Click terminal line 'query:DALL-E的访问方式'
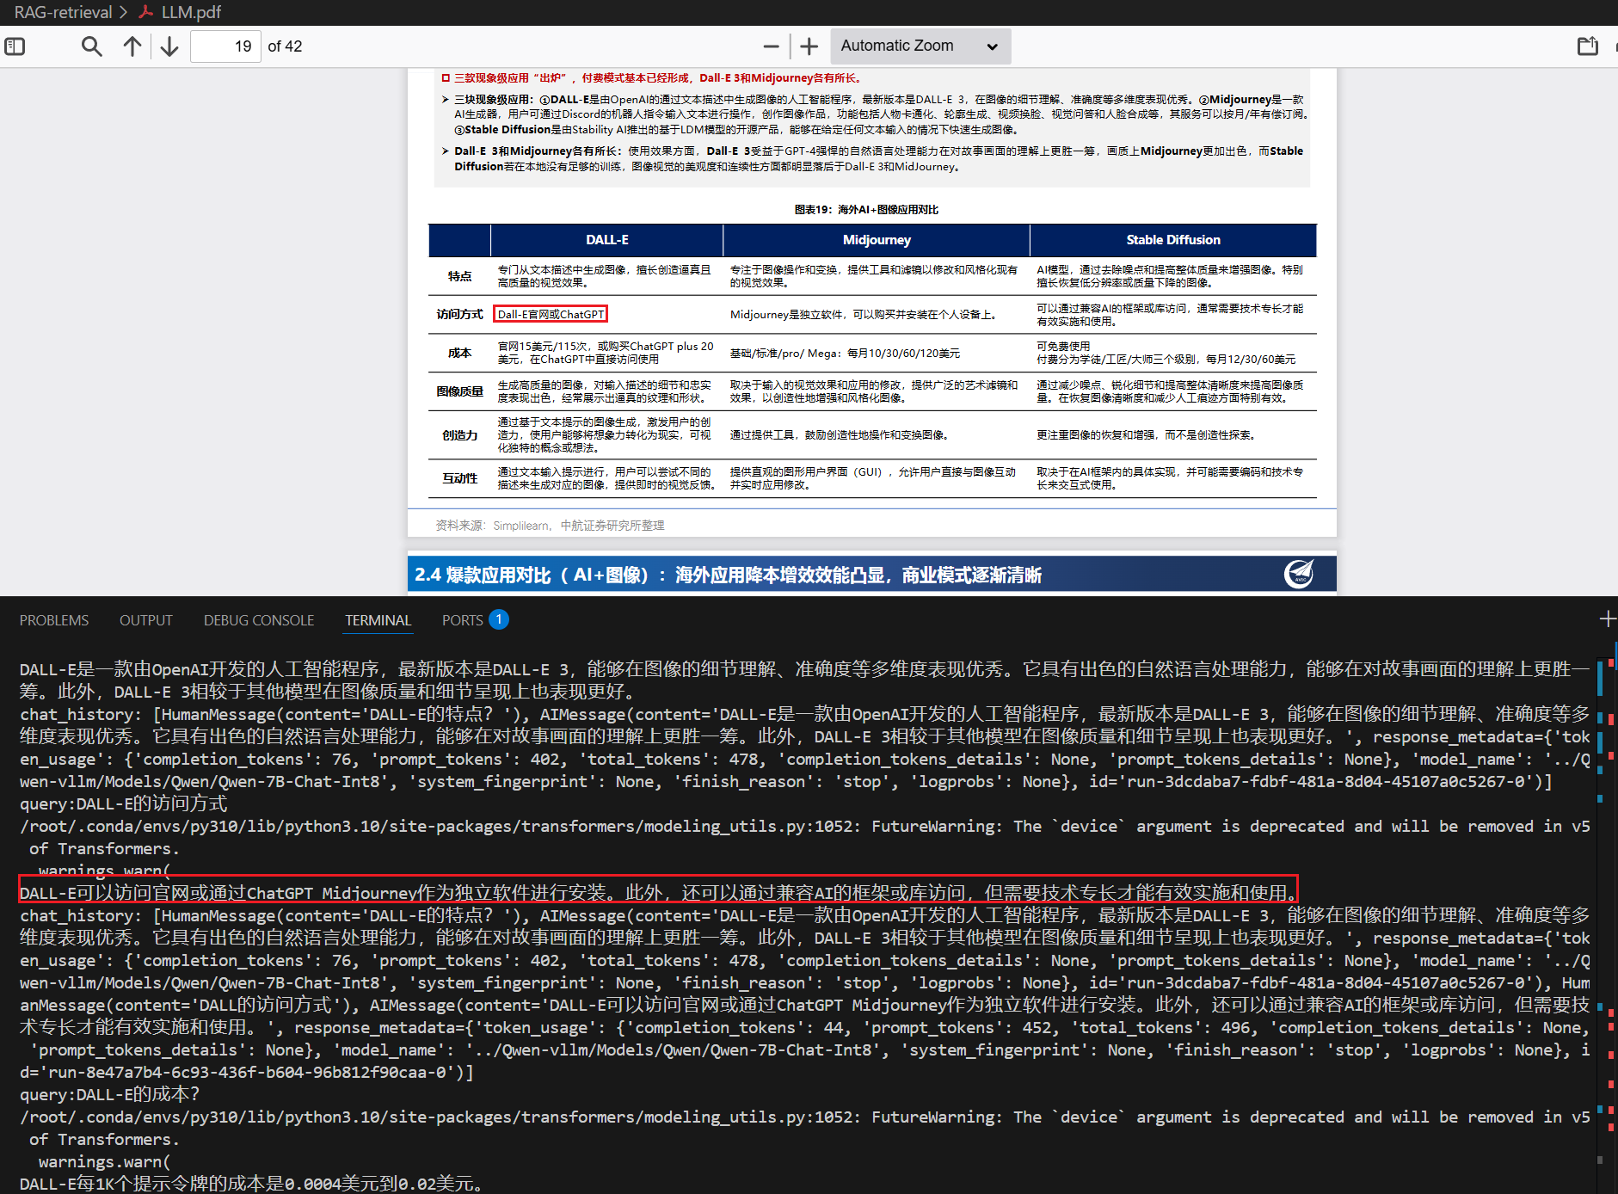Viewport: 1618px width, 1194px height. (123, 803)
